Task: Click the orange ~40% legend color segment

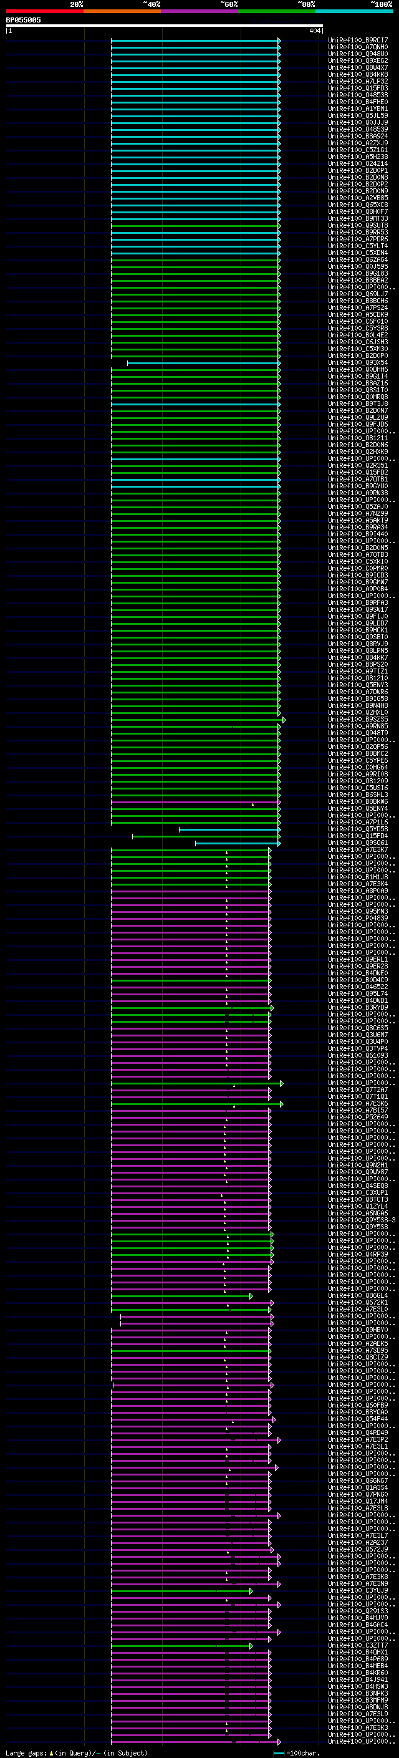Action: click(x=122, y=11)
